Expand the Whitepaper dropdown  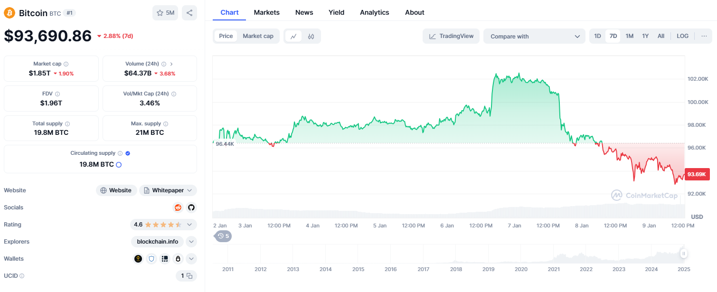click(x=168, y=190)
